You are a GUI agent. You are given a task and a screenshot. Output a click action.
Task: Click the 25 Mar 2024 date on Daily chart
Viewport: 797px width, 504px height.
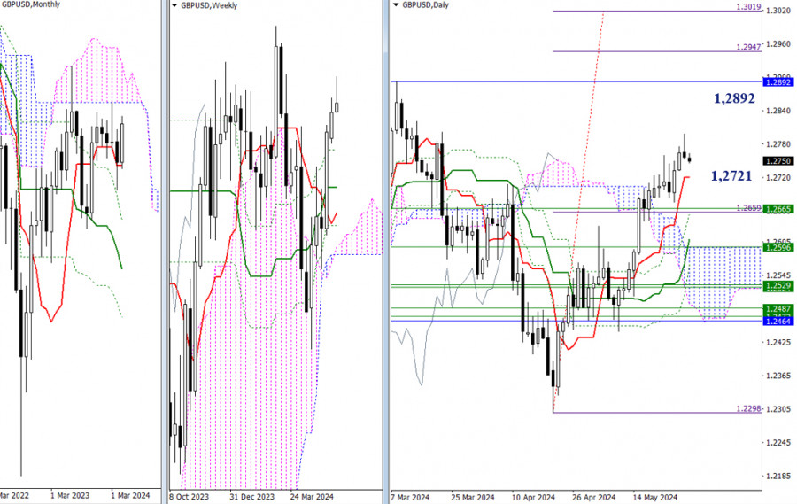[473, 498]
